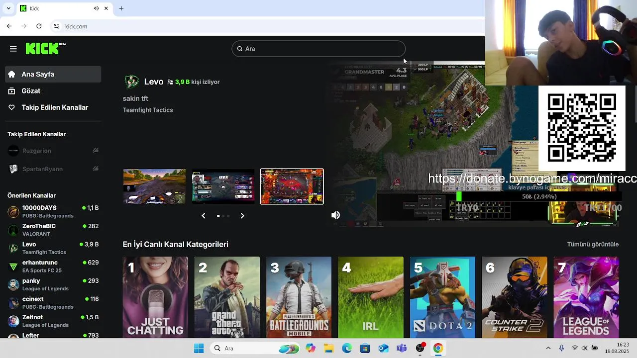Open 10000DAYS recommended channel

(53, 211)
